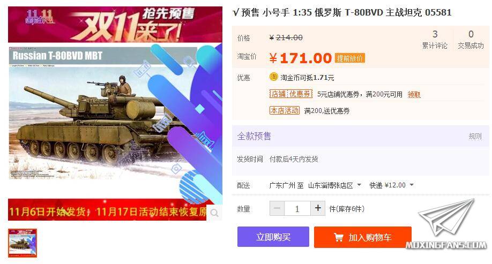Open the 规则 presale rules link

click(475, 136)
